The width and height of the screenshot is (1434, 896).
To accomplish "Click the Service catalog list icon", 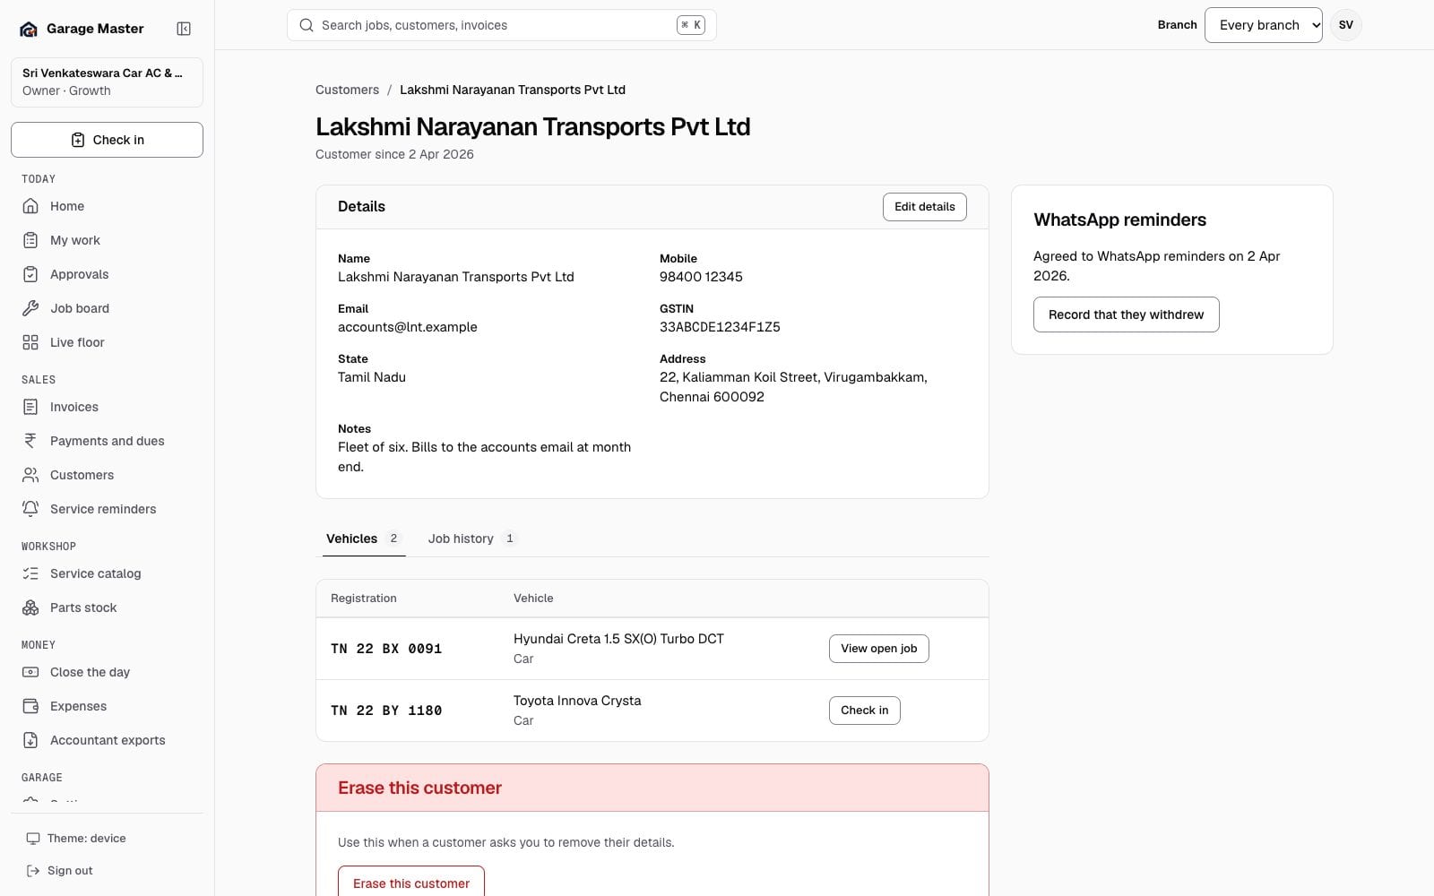I will pos(30,573).
